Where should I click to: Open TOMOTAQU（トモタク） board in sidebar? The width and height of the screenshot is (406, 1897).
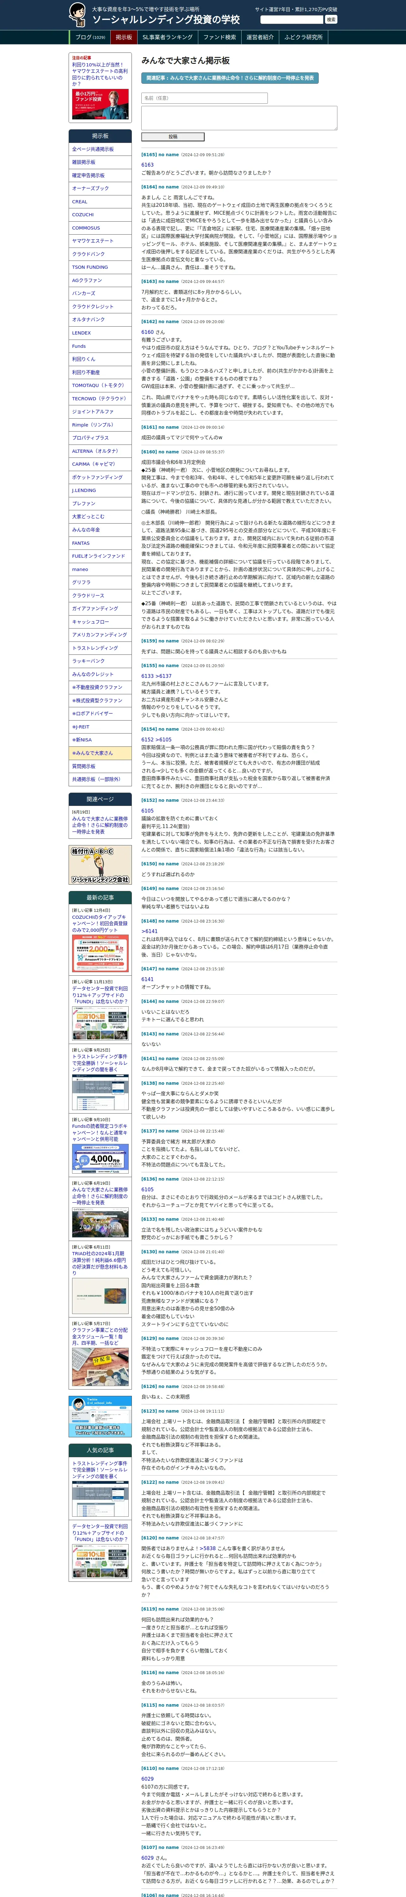click(x=100, y=385)
